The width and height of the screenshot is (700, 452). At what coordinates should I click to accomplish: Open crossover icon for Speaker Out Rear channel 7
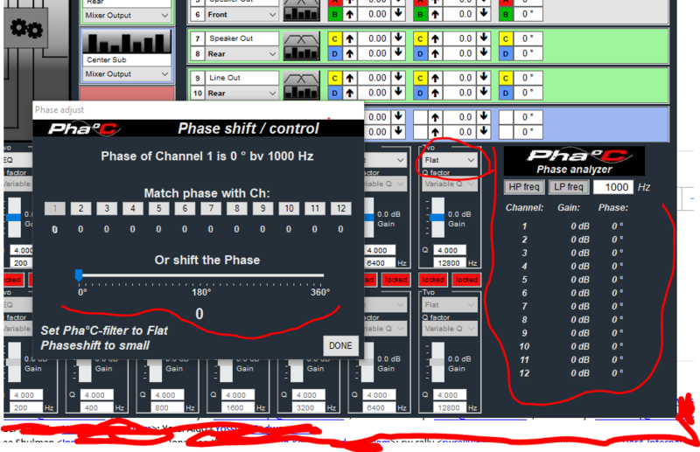(x=302, y=46)
